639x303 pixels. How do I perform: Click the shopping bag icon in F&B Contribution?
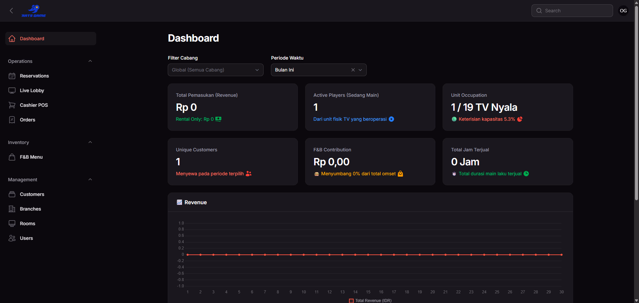coord(400,174)
